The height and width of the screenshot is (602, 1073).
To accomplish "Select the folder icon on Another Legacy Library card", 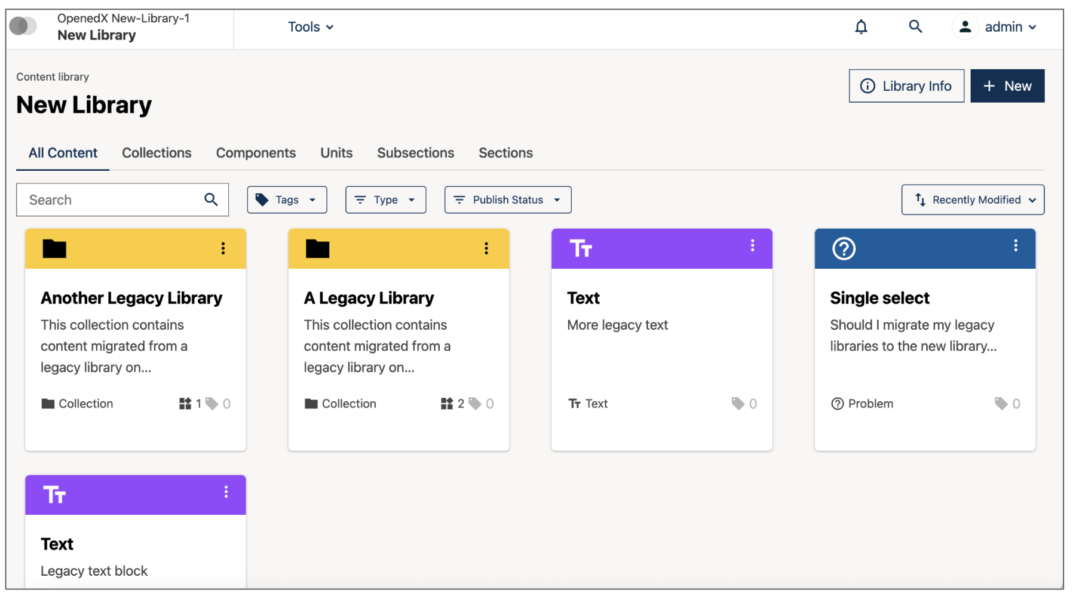I will coord(54,249).
